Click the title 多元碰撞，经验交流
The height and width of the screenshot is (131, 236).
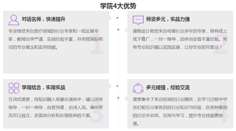(x=168, y=87)
